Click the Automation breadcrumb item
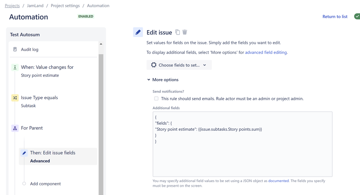 (x=98, y=6)
